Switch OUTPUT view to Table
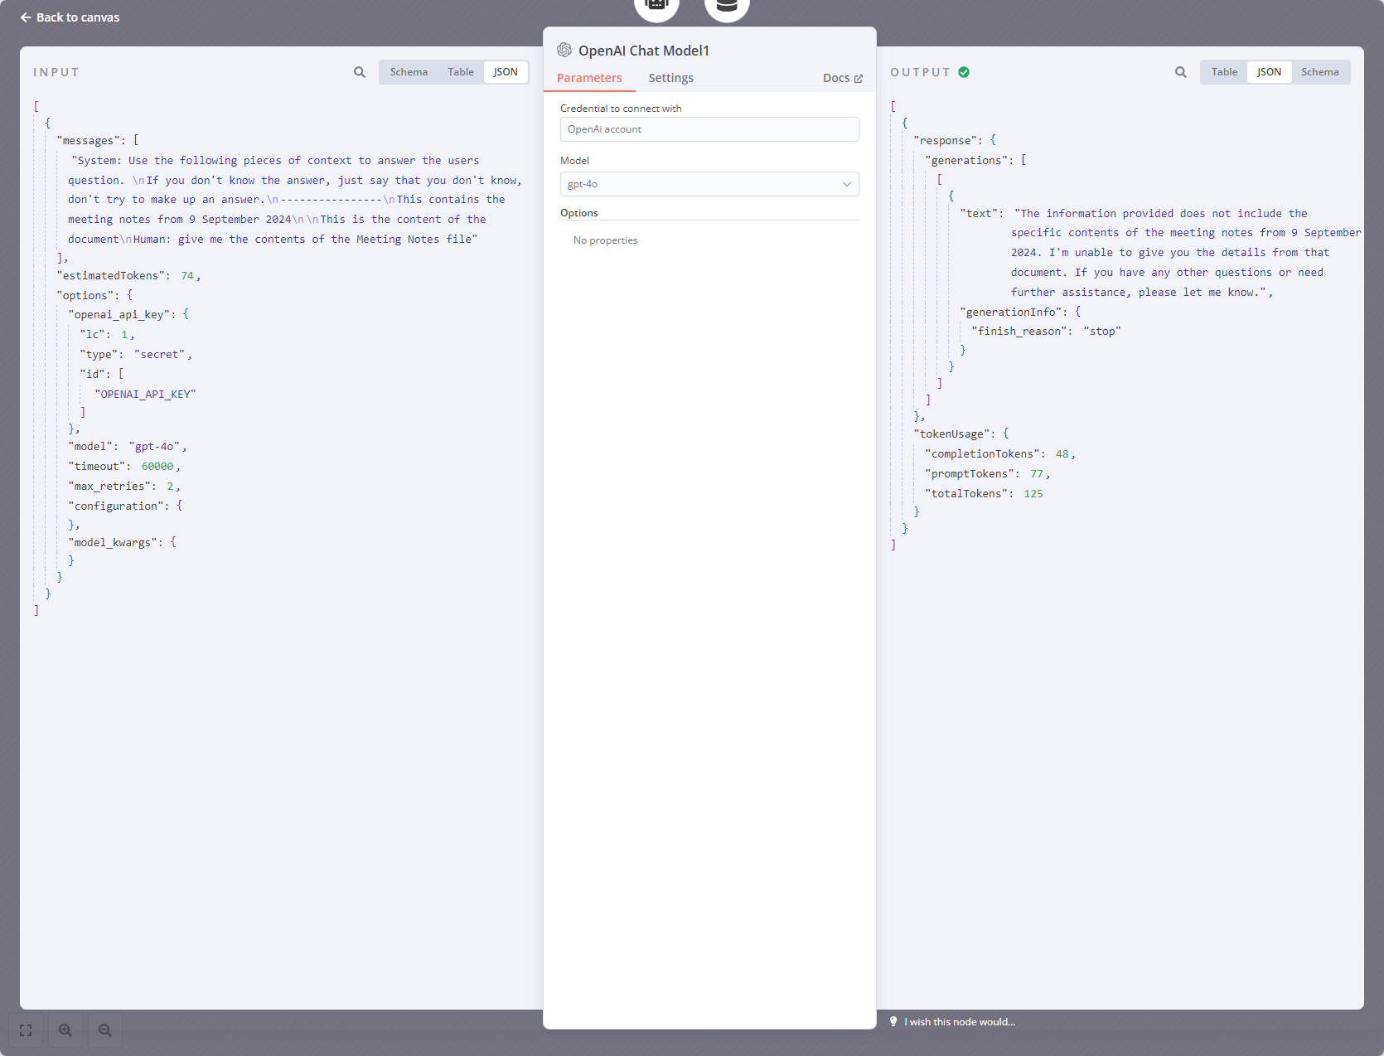The image size is (1384, 1056). click(1224, 72)
